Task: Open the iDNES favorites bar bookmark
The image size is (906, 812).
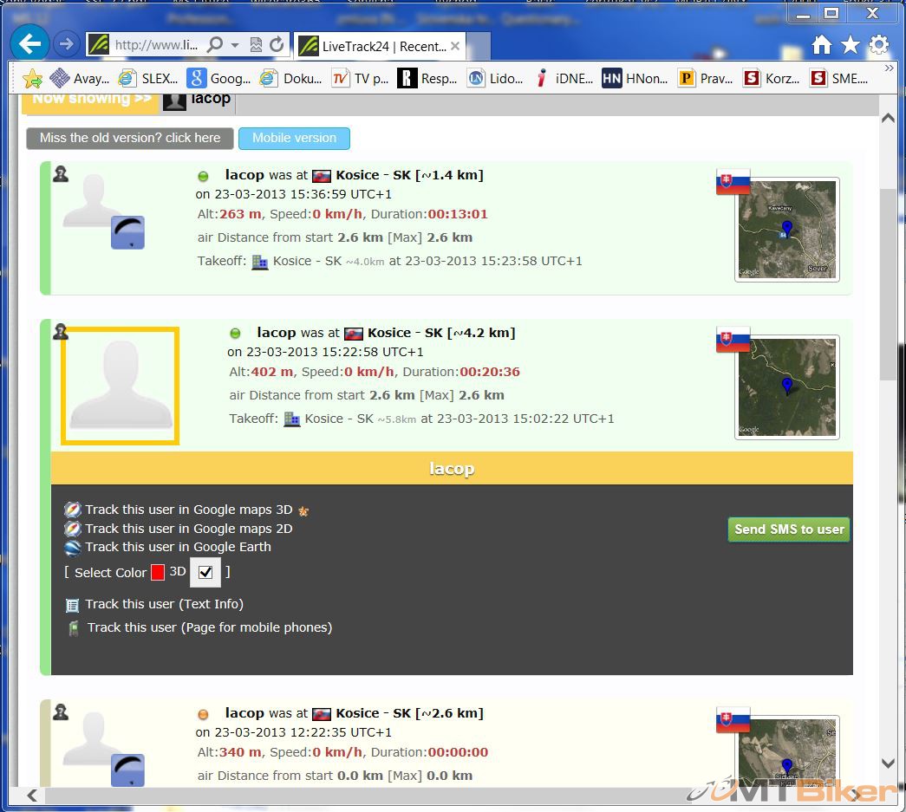Action: click(564, 79)
